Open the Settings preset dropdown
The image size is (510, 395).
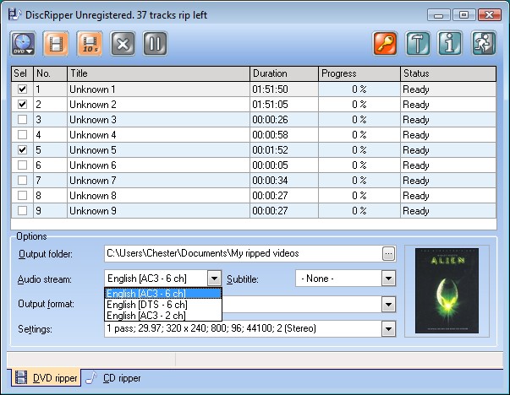tap(388, 329)
